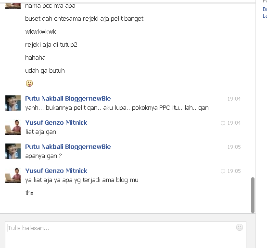Click the 19:05 timestamp on Yusuf's last message
267x248 pixels.
pos(234,171)
